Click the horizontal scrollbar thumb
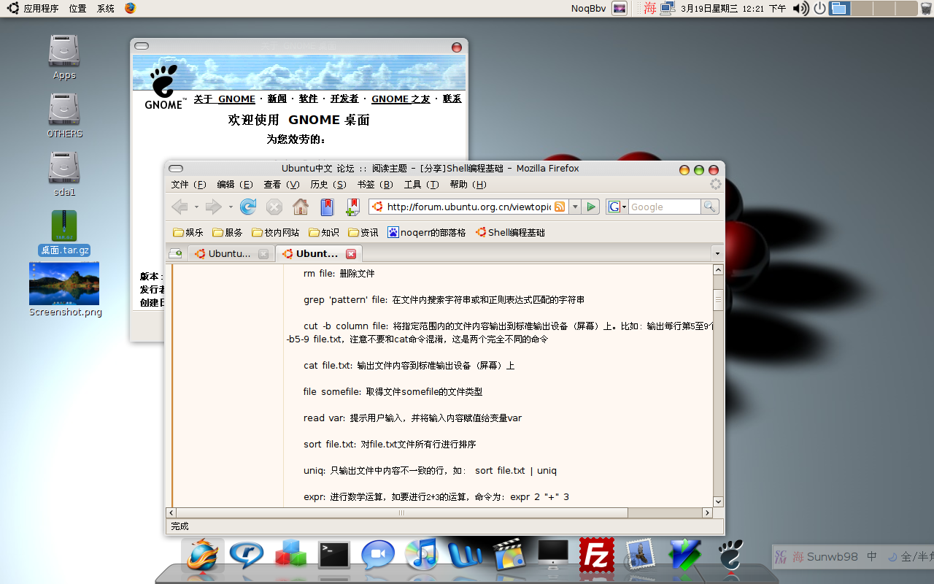The width and height of the screenshot is (934, 584). 401,513
